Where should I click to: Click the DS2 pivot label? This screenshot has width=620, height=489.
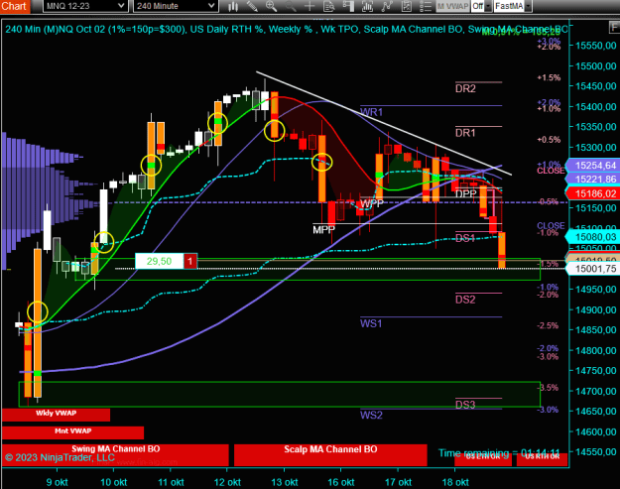465,300
